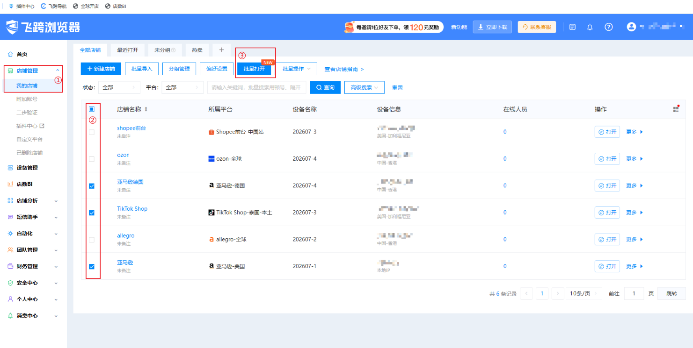Open 二步验证 in the sidebar
693x348 pixels.
(27, 113)
